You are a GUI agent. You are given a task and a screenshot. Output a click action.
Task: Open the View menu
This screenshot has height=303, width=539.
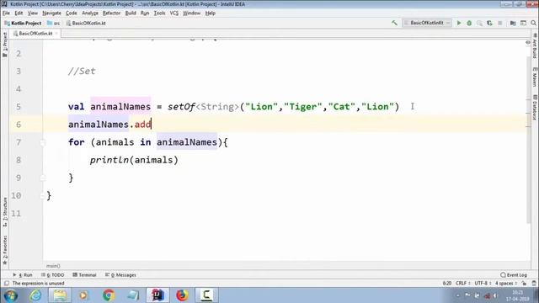tap(33, 13)
